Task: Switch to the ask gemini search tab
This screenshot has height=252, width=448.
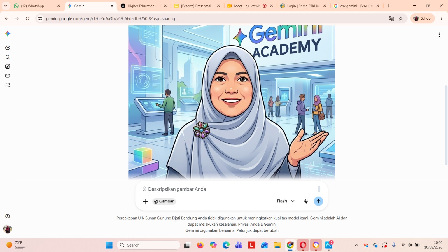Action: click(x=356, y=6)
